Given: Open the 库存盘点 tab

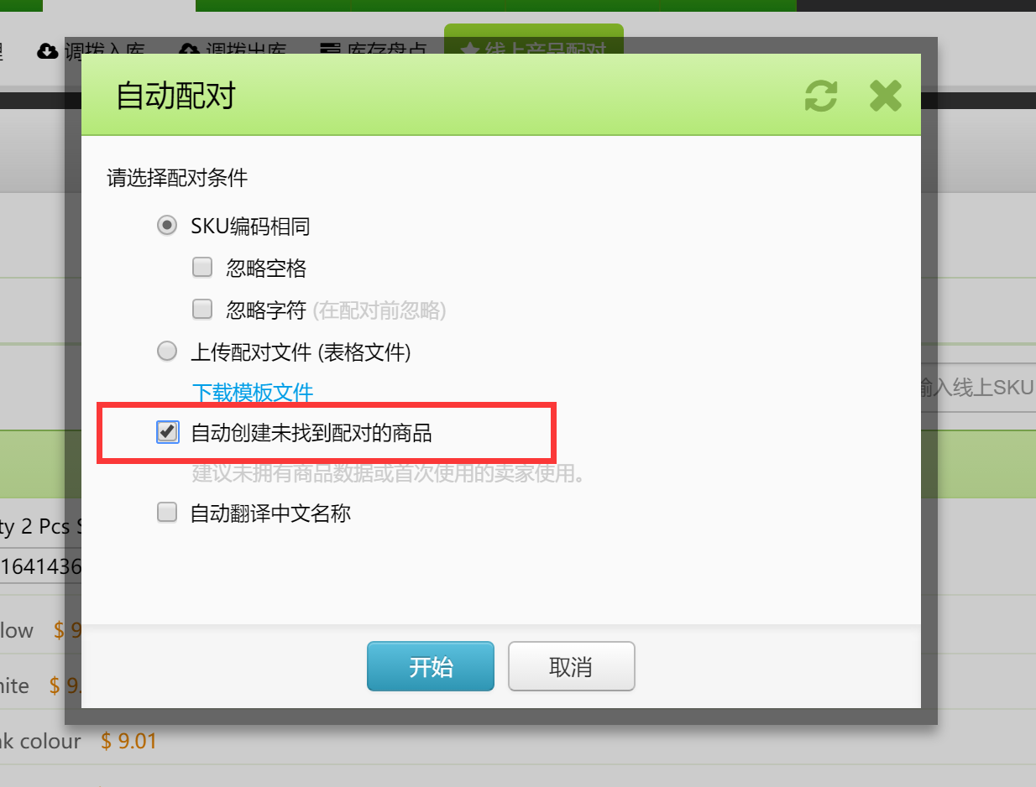Looking at the screenshot, I should coord(375,51).
